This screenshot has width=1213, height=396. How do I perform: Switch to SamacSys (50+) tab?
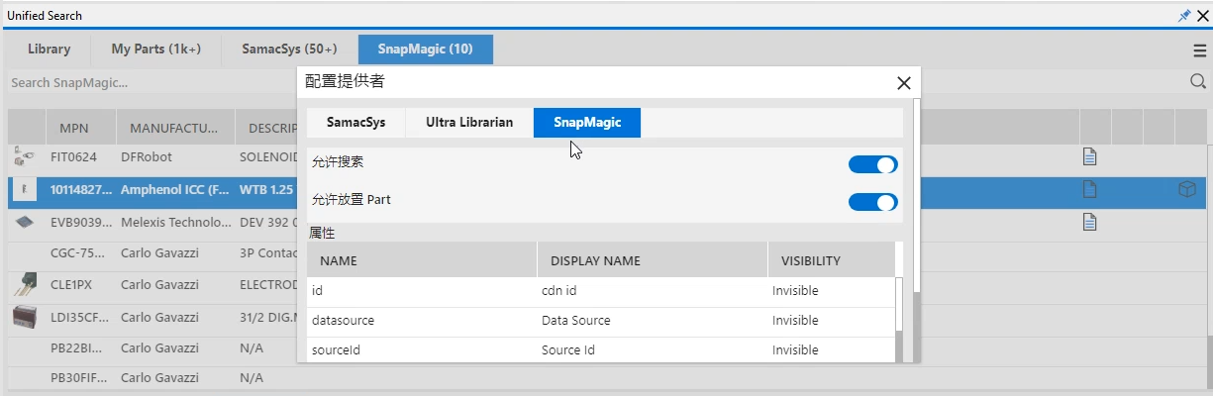tap(289, 49)
